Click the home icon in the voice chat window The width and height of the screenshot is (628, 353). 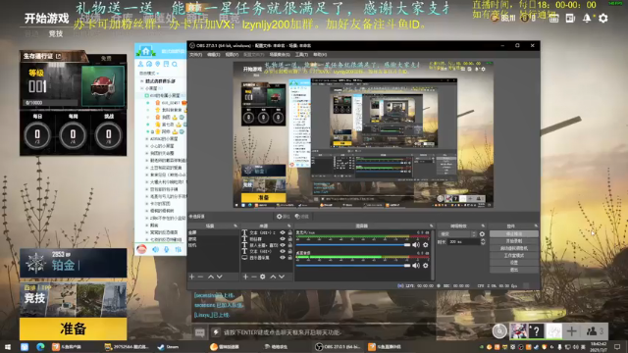(x=146, y=51)
